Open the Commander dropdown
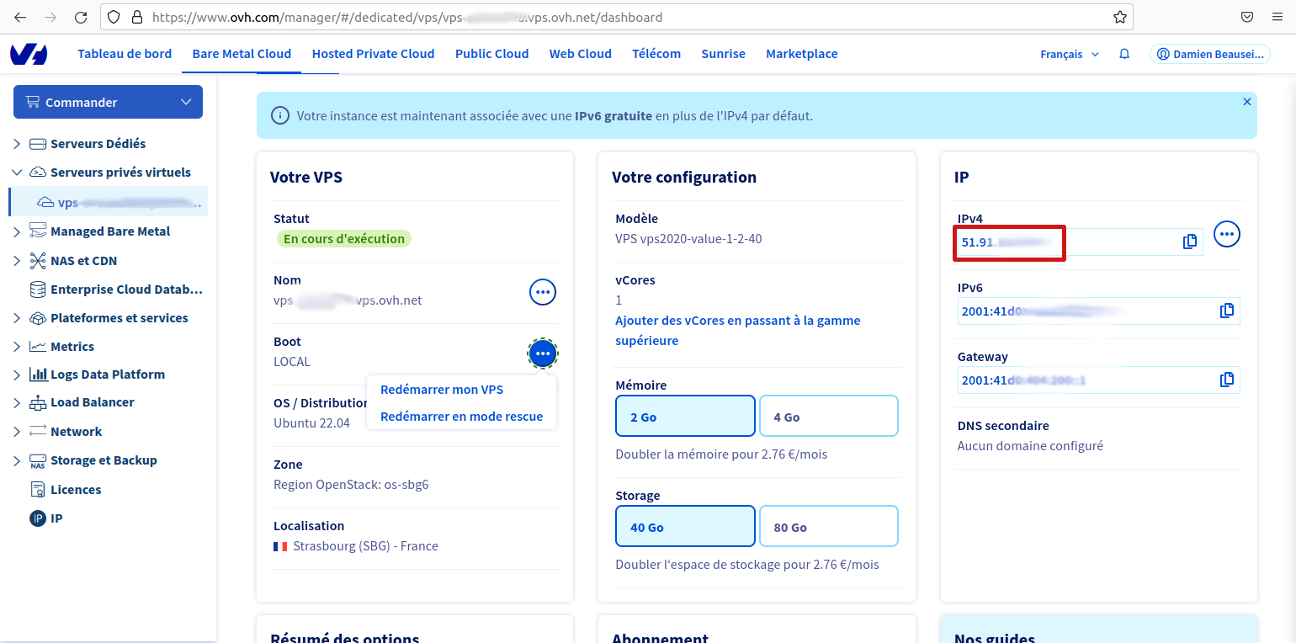This screenshot has height=643, width=1296. 108,102
